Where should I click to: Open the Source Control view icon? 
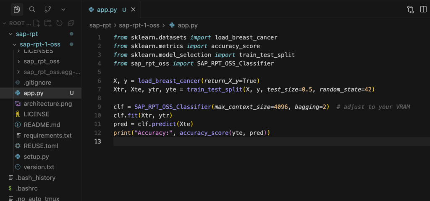point(48,9)
